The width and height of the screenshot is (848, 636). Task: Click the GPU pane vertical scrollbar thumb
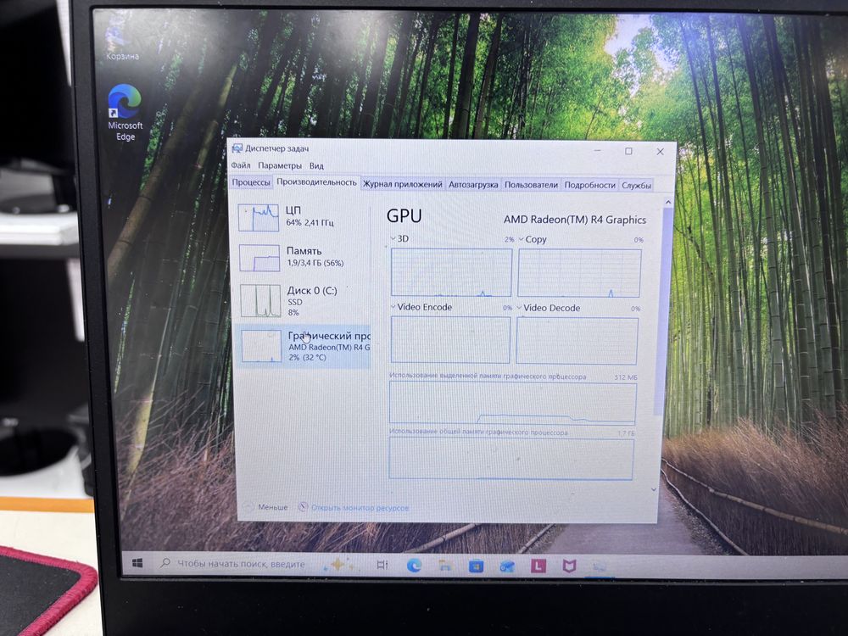pos(663,311)
